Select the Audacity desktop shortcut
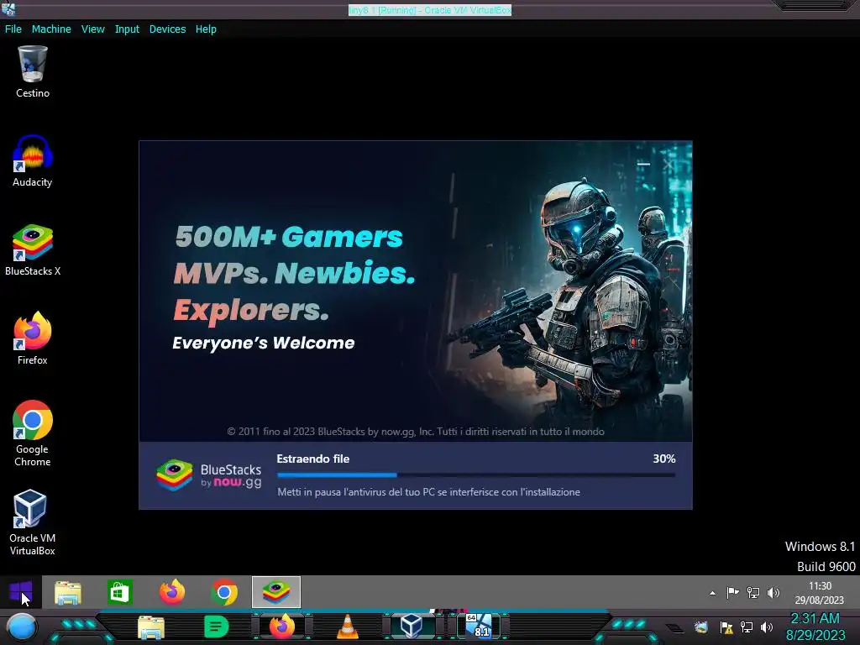860x645 pixels. click(33, 160)
